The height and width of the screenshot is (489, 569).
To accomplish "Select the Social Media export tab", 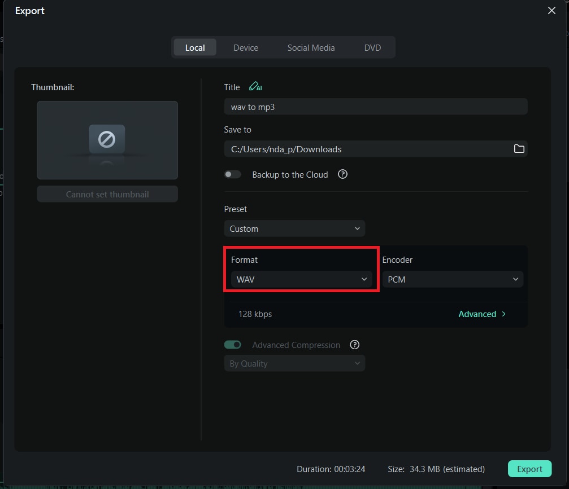I will pos(311,47).
